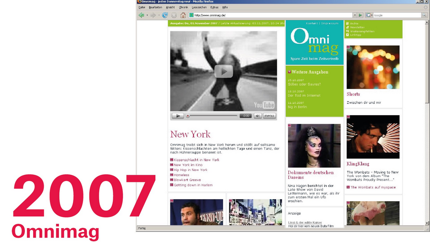430x242 pixels.
Task: Click the Omnimag logo
Action: click(314, 41)
